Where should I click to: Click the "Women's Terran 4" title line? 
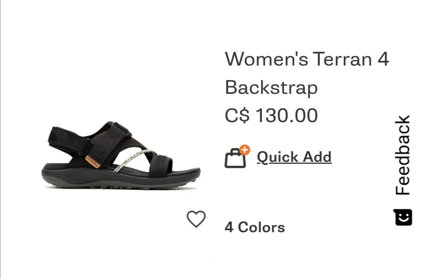[307, 59]
